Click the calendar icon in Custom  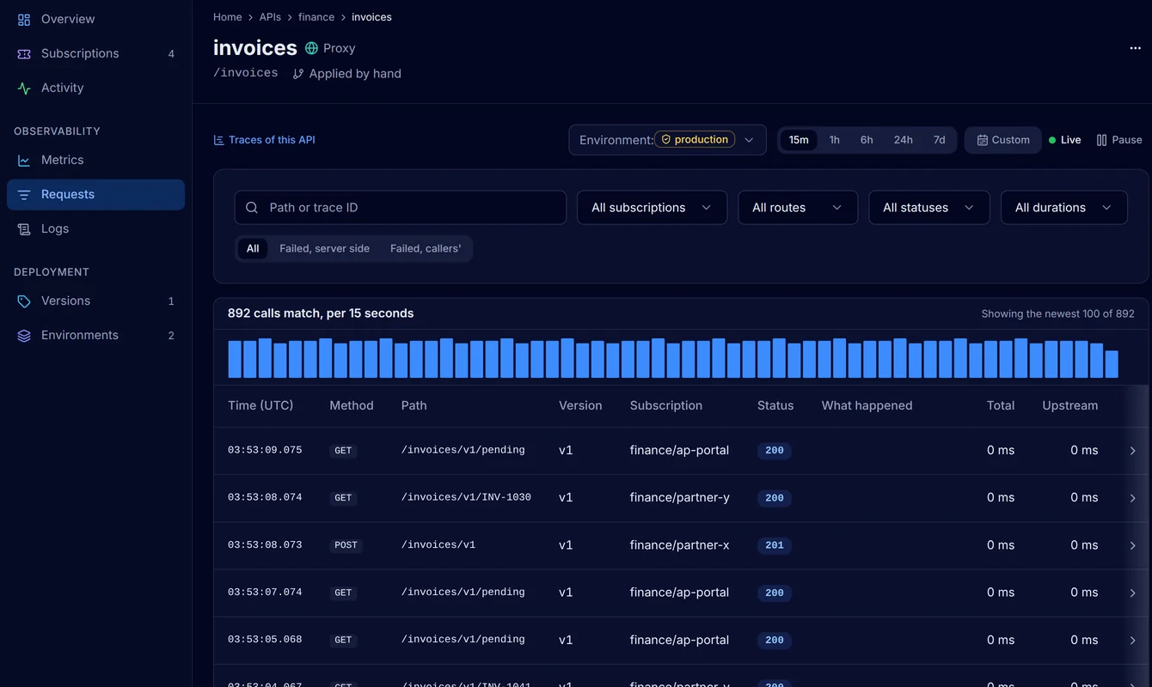pyautogui.click(x=982, y=140)
